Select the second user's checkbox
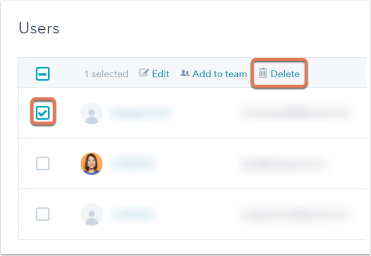371x256 pixels. click(43, 163)
